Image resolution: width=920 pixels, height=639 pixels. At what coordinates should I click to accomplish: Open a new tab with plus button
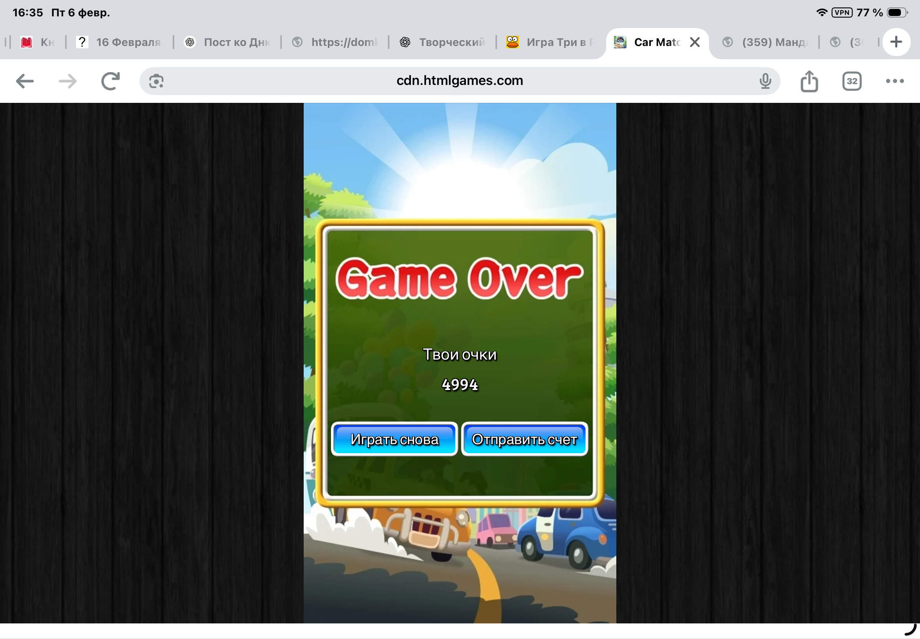(896, 42)
